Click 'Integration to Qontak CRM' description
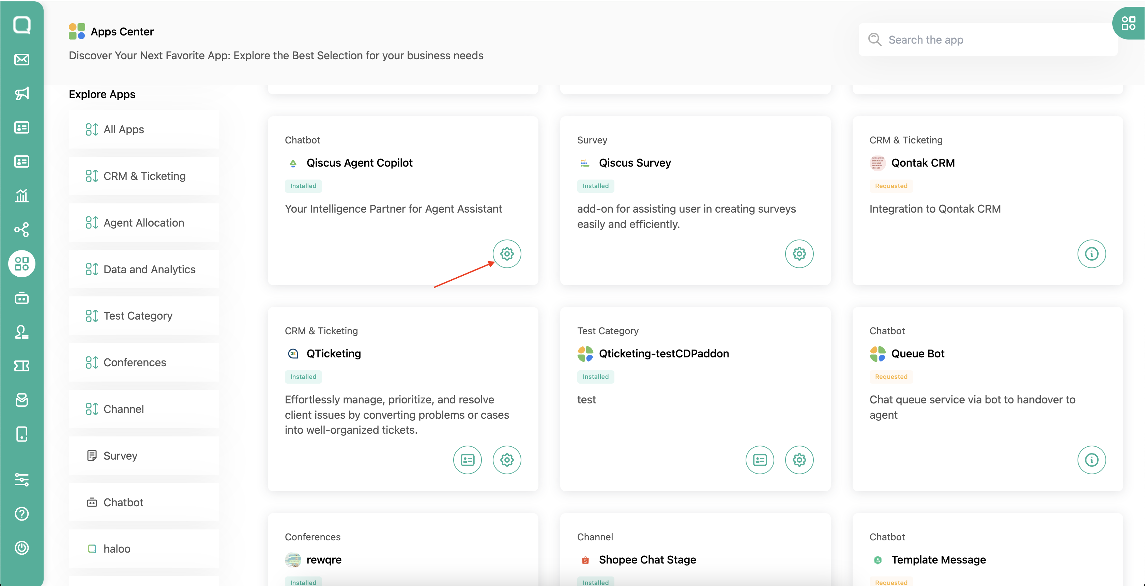 click(x=935, y=209)
